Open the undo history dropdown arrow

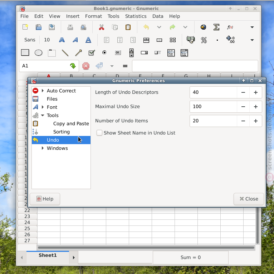[x=159, y=27]
